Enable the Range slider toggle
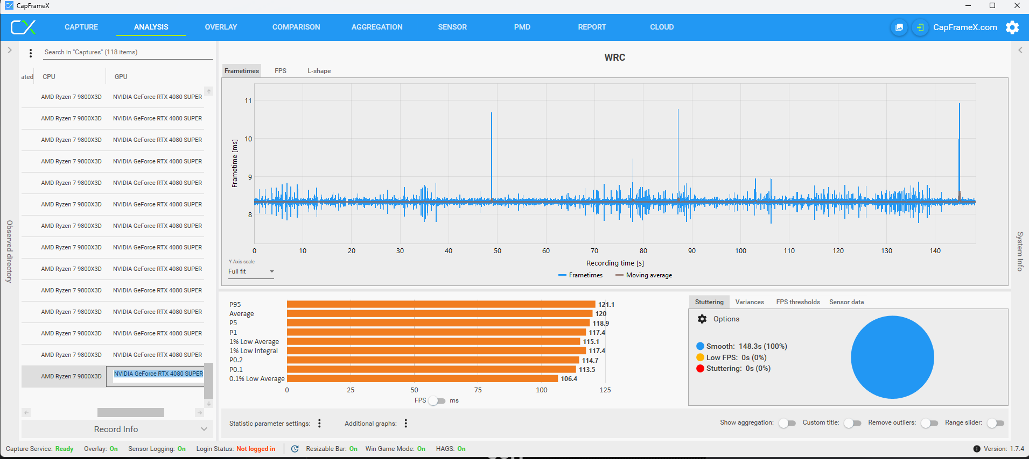The width and height of the screenshot is (1029, 459). point(996,423)
